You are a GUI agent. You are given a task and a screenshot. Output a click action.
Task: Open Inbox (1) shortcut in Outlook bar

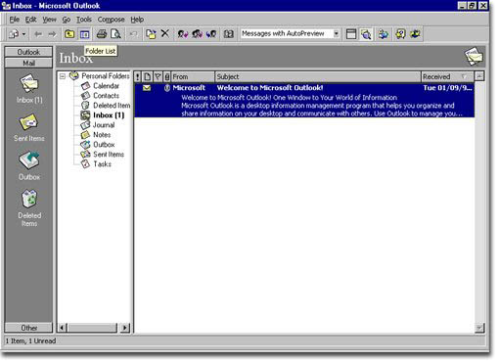[29, 89]
